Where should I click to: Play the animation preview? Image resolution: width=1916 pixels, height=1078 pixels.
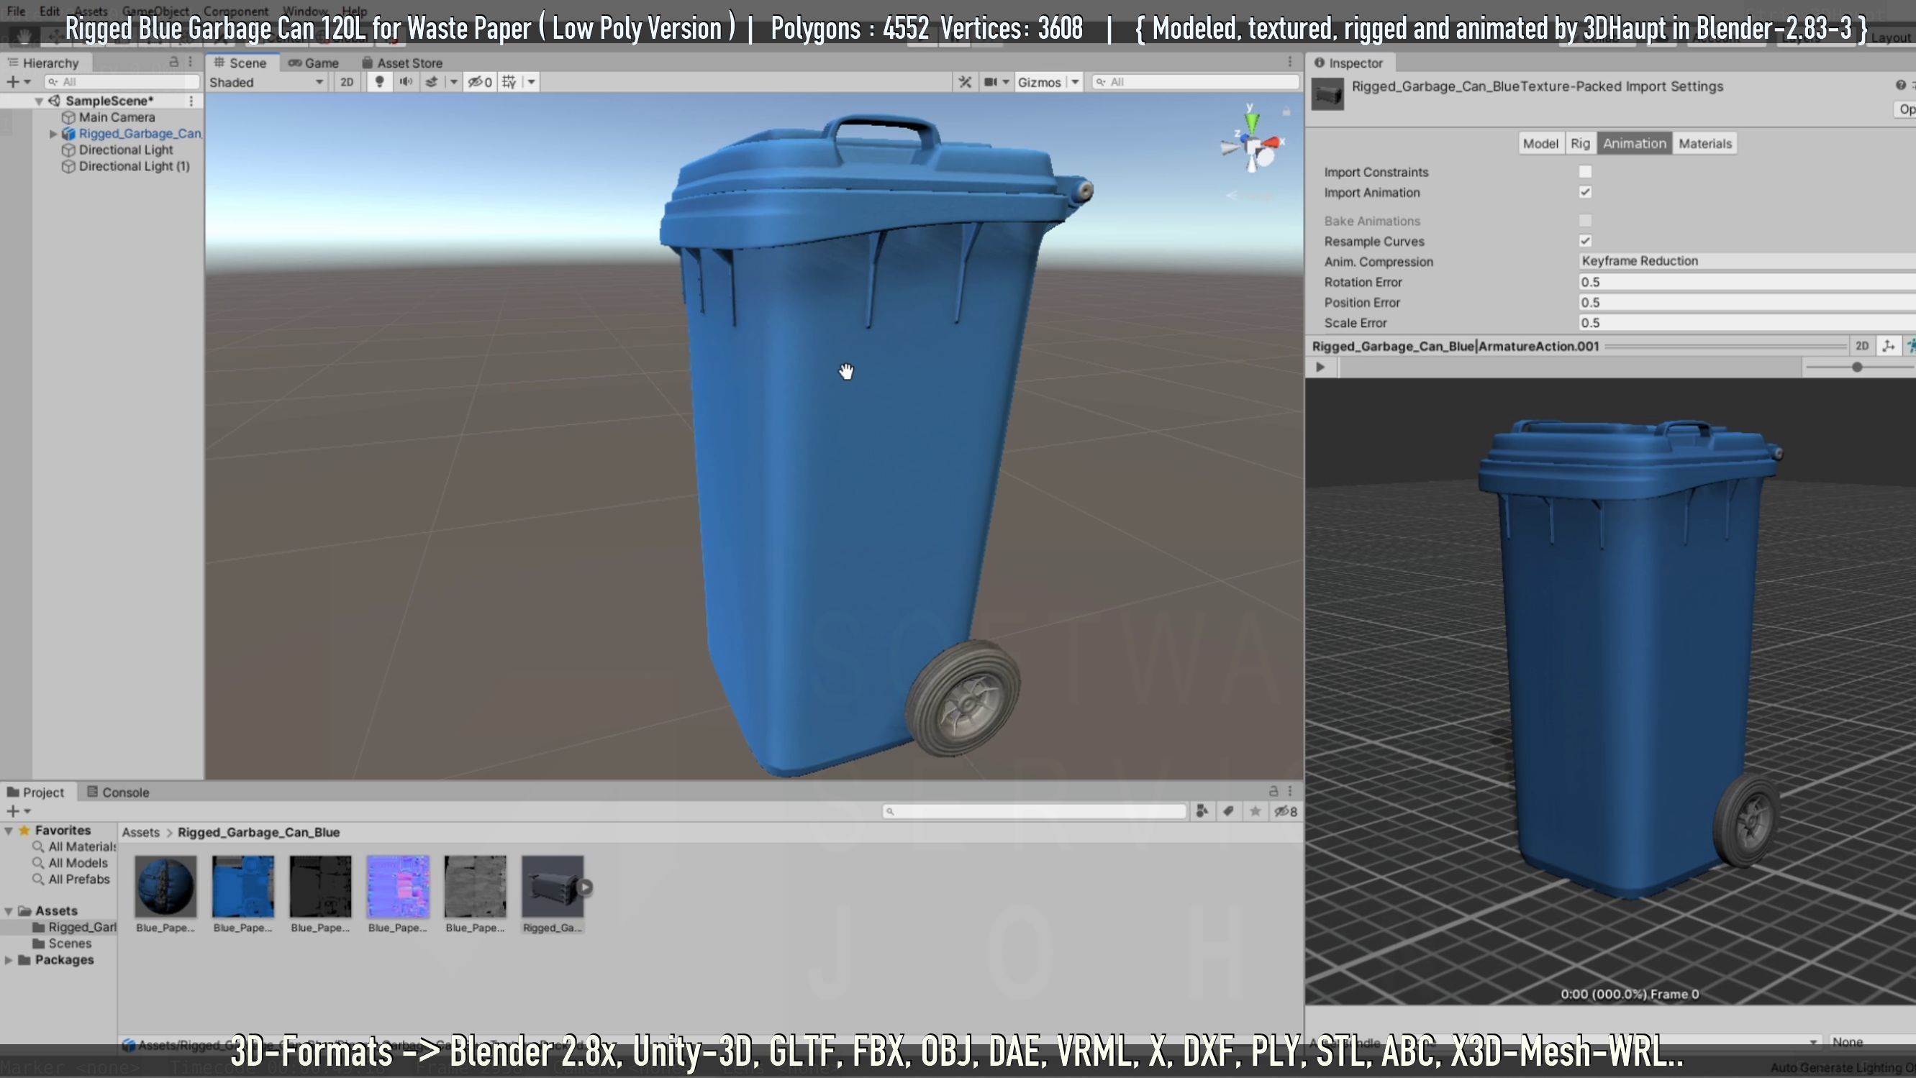[1320, 367]
